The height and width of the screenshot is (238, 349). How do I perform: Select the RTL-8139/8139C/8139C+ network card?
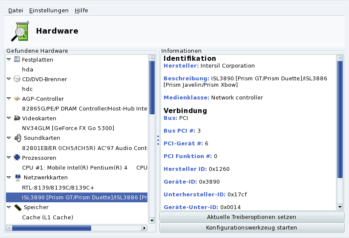(x=58, y=187)
